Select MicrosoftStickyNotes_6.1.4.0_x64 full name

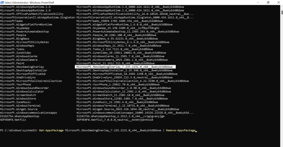coord(123,42)
